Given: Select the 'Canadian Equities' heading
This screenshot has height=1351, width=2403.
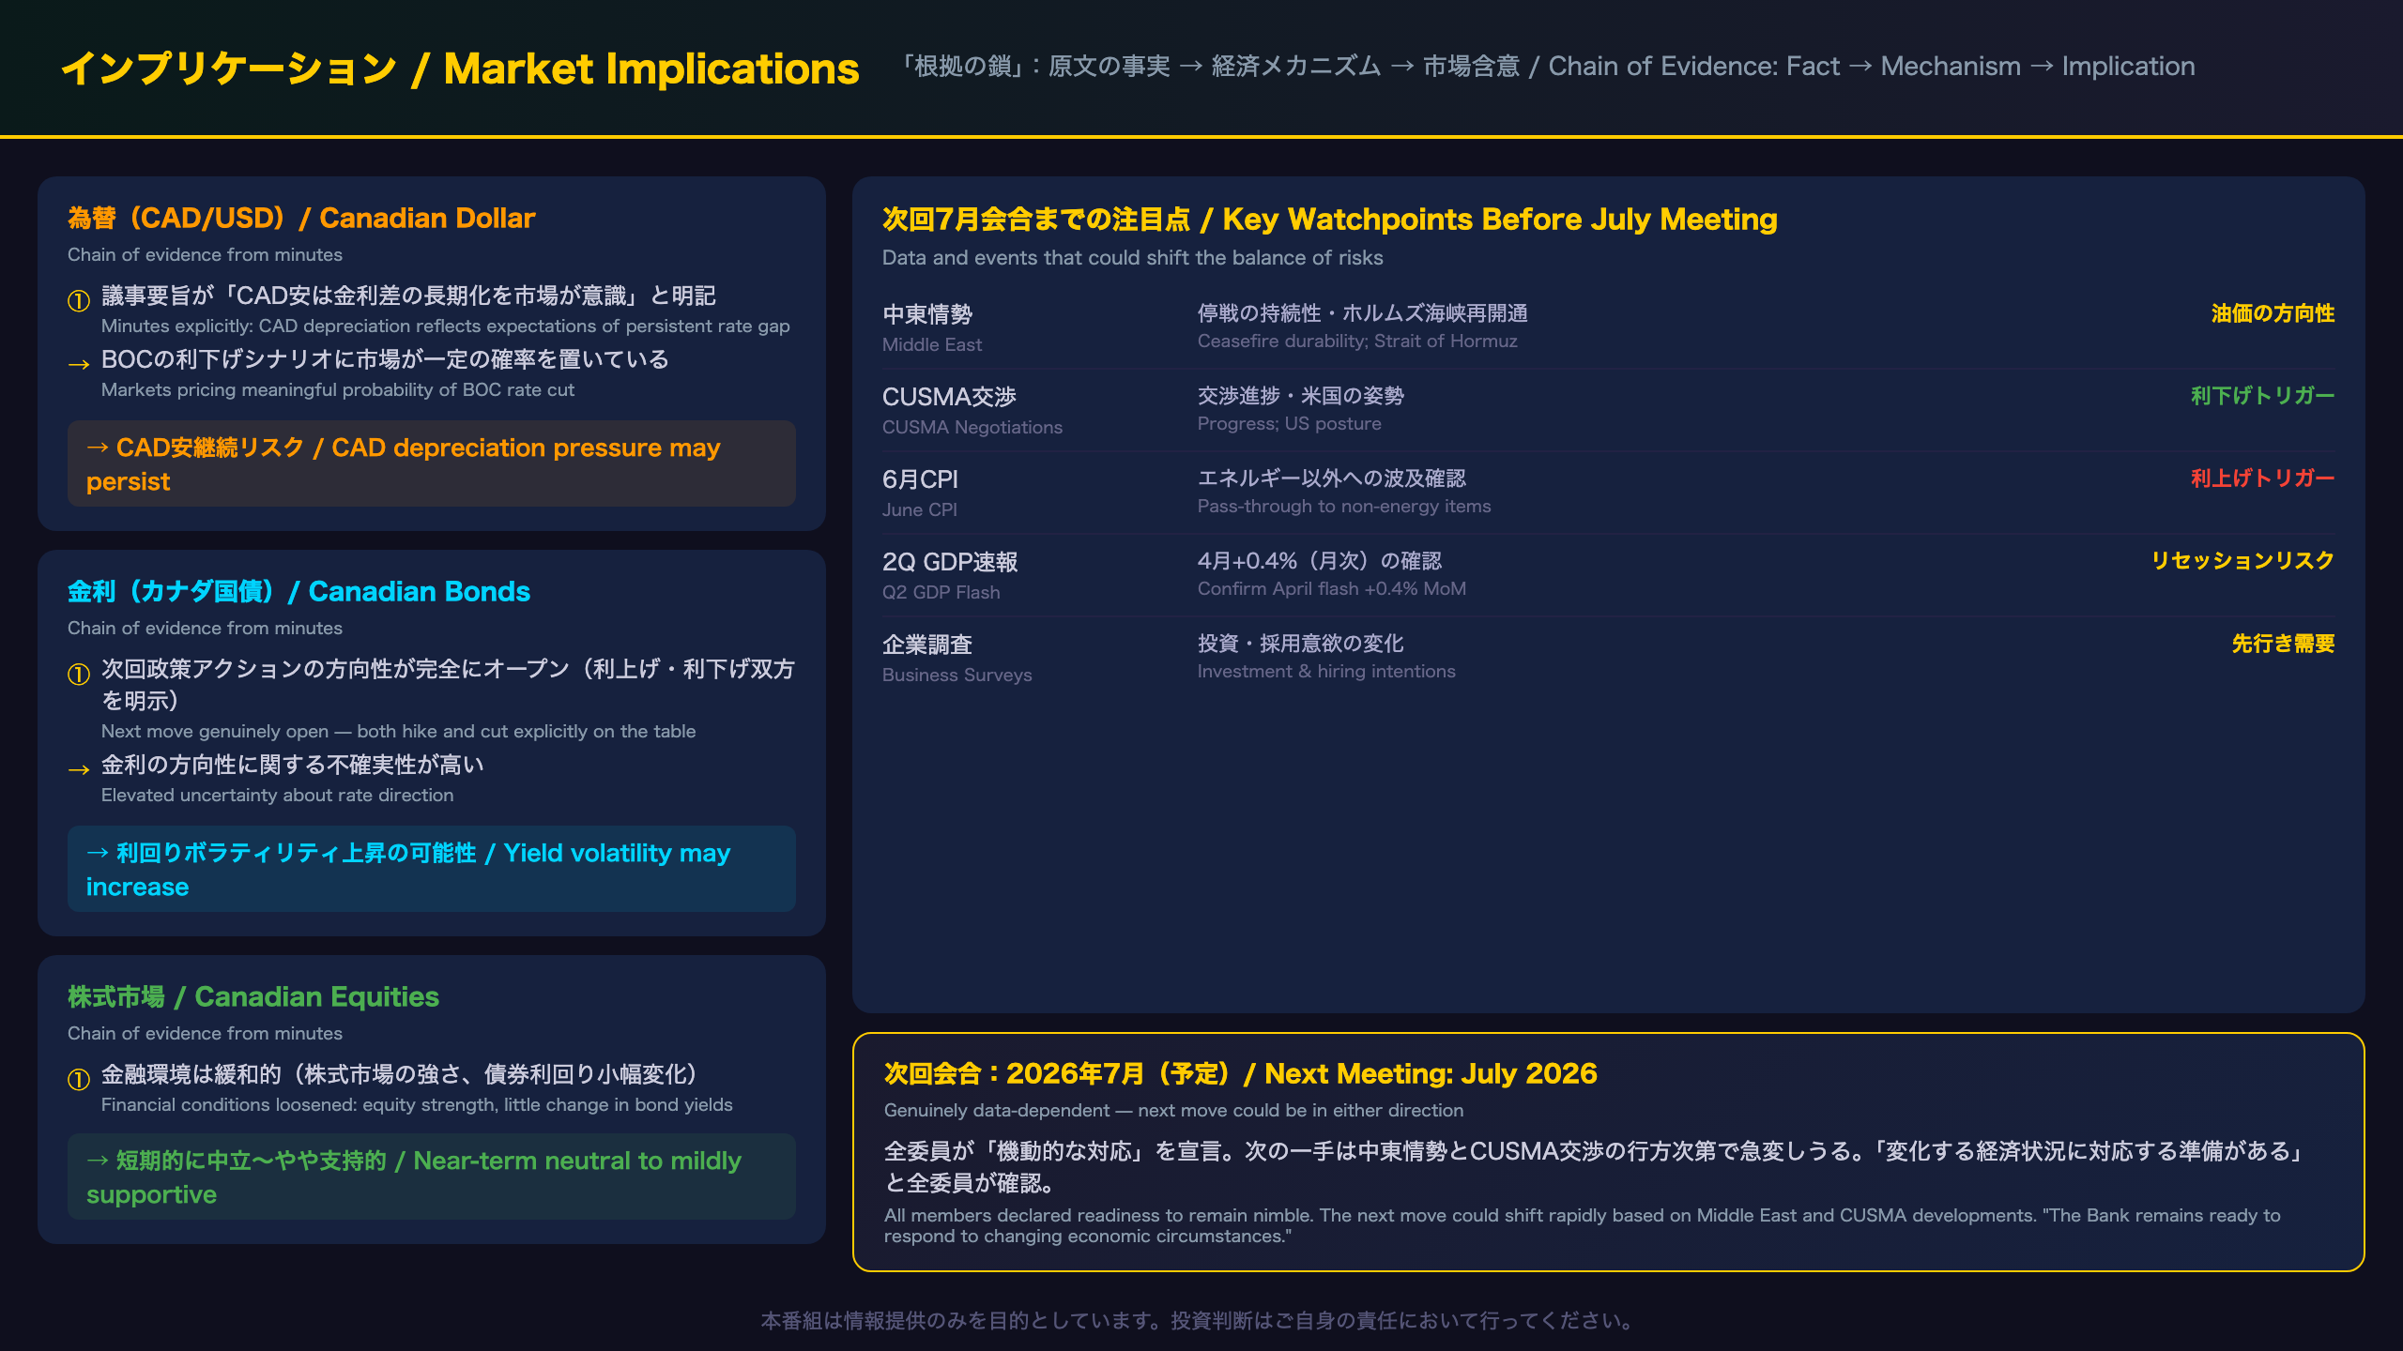Looking at the screenshot, I should click(x=253, y=996).
